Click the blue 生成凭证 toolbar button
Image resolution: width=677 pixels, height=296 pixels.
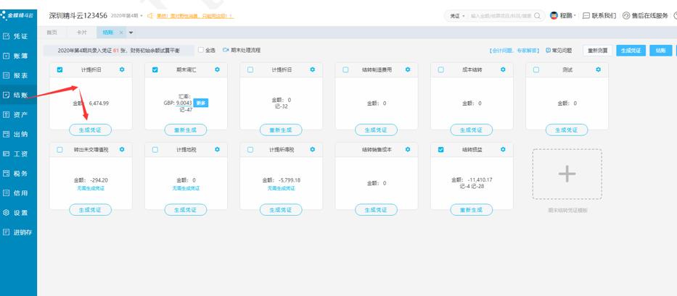coord(631,51)
